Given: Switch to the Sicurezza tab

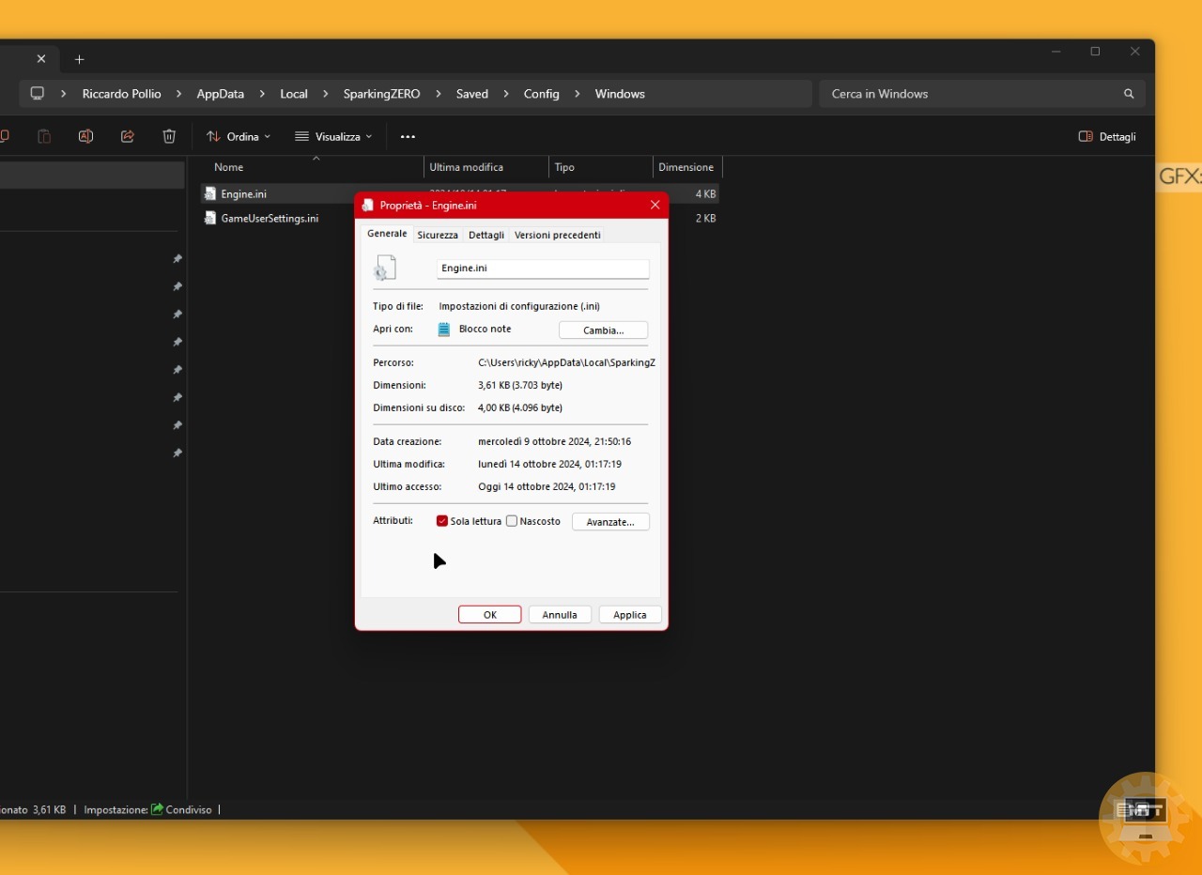Looking at the screenshot, I should [x=438, y=235].
